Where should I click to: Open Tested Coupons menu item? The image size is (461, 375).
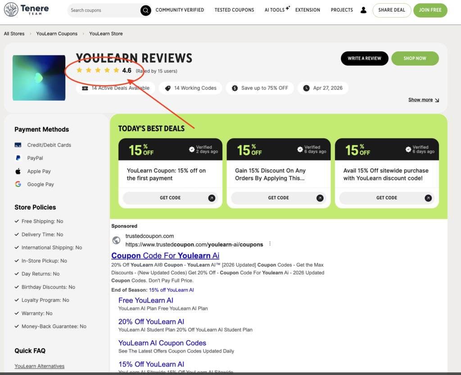tap(234, 10)
